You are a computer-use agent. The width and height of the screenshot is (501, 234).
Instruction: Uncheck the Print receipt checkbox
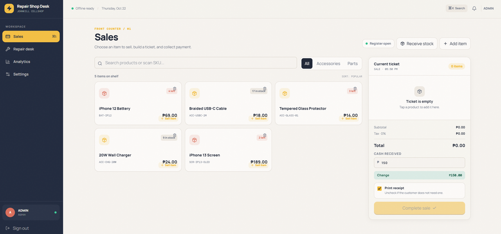click(x=379, y=189)
